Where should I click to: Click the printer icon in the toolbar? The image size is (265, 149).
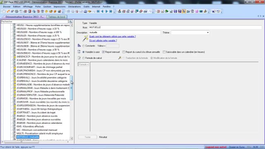point(17,12)
